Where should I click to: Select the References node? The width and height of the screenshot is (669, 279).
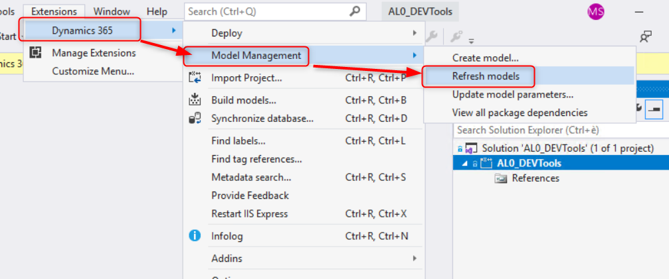point(535,178)
